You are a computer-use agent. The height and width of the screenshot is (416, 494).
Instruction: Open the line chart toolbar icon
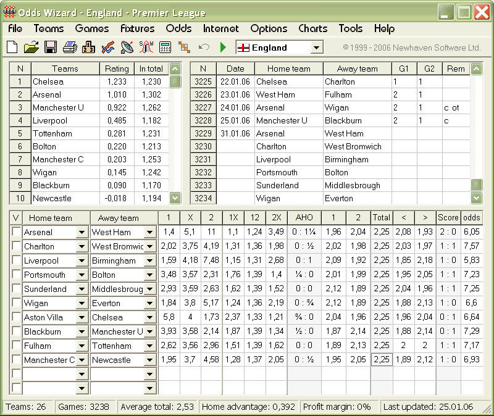click(108, 48)
